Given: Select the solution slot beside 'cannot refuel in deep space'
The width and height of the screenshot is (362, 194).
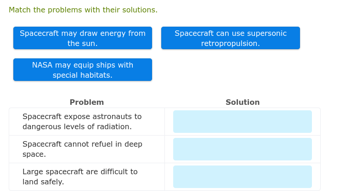Looking at the screenshot, I should [x=243, y=149].
